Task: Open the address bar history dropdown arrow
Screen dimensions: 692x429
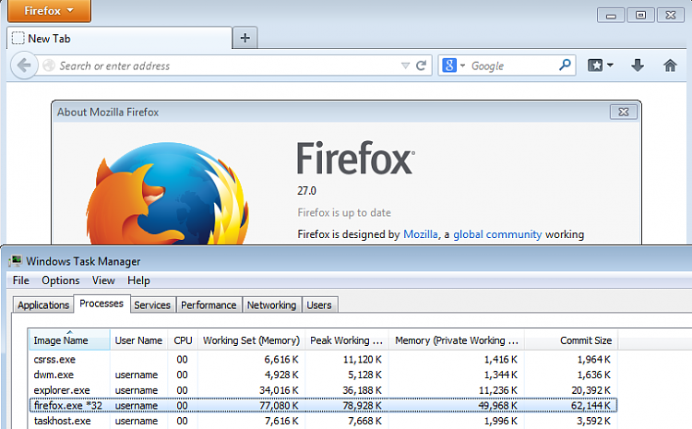Action: point(405,66)
